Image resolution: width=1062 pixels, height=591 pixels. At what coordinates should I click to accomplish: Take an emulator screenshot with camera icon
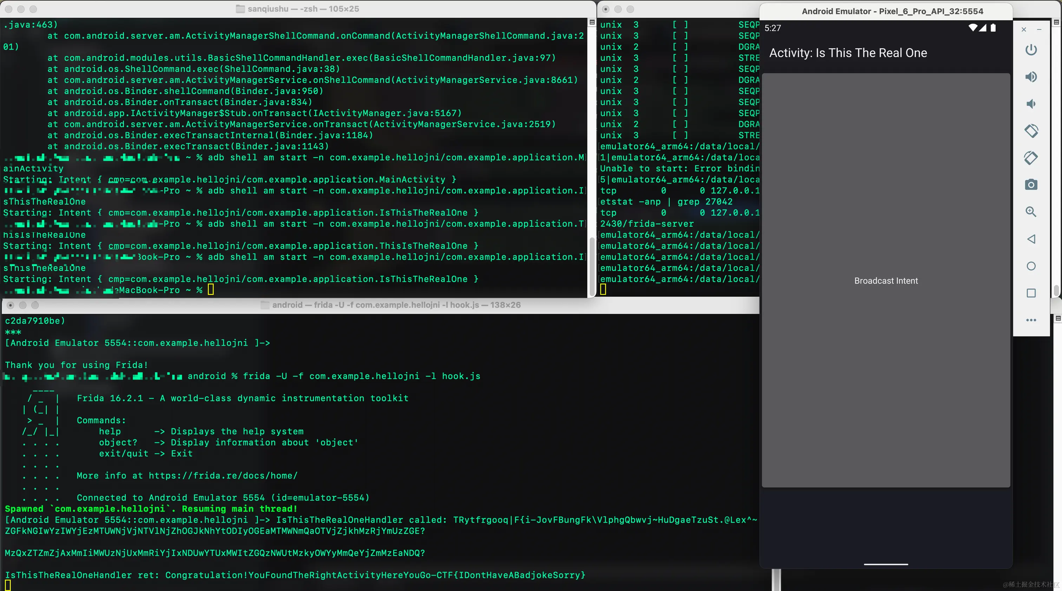pyautogui.click(x=1031, y=185)
